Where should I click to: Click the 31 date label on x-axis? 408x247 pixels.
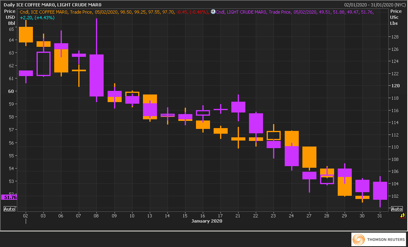click(379, 216)
